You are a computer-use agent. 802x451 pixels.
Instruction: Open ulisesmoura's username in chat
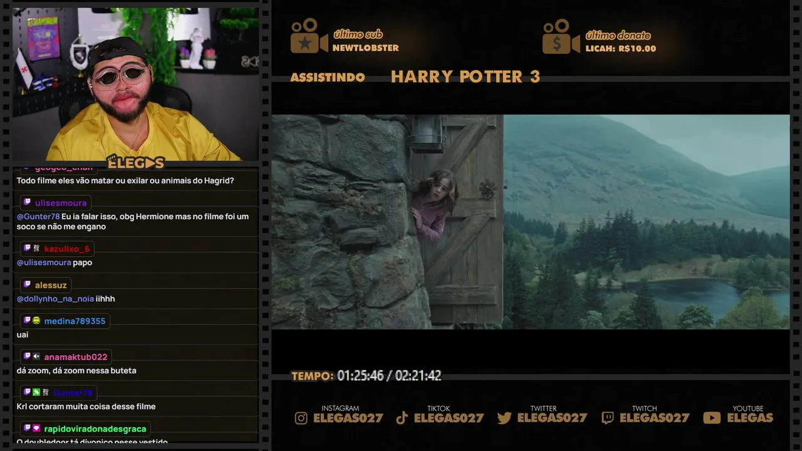click(61, 203)
